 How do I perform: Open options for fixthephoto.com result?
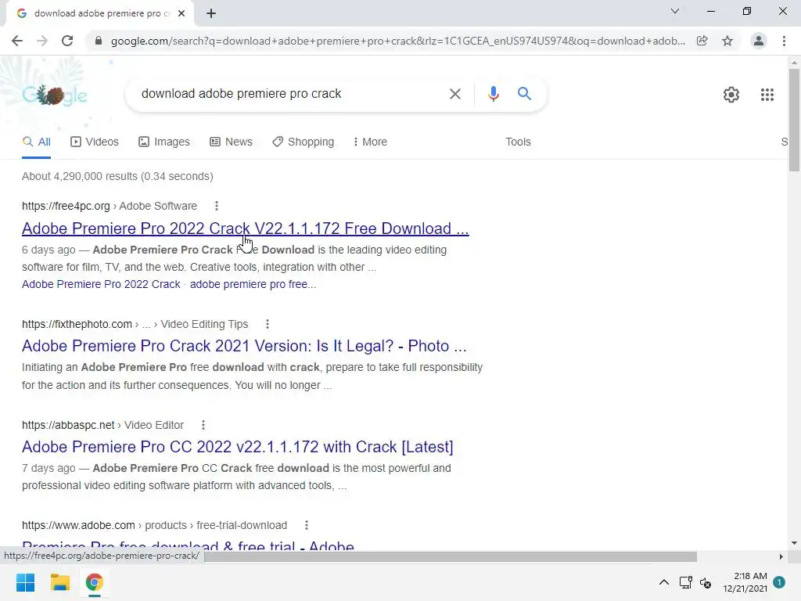click(268, 324)
